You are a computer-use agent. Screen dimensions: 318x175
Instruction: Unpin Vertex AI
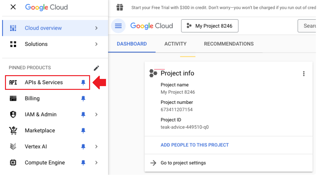83,147
